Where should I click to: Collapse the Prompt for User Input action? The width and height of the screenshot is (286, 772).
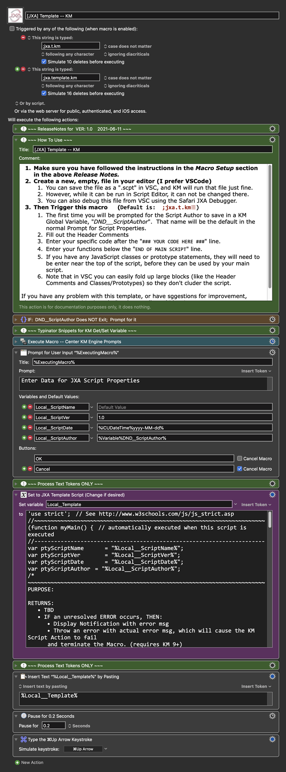[x=16, y=353]
